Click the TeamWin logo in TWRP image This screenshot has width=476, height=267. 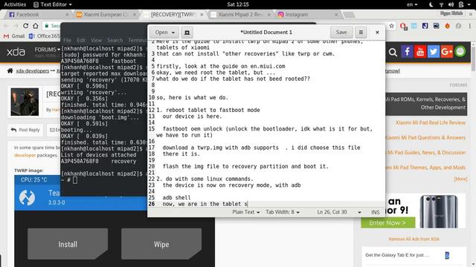28,197
